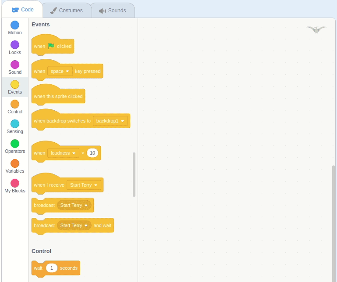The image size is (337, 282).
Task: Select the Motion category circle
Action: coord(15,25)
